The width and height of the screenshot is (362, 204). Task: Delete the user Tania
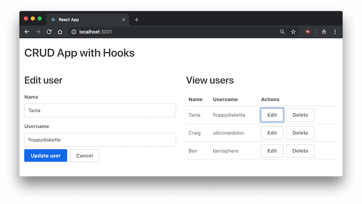click(300, 115)
